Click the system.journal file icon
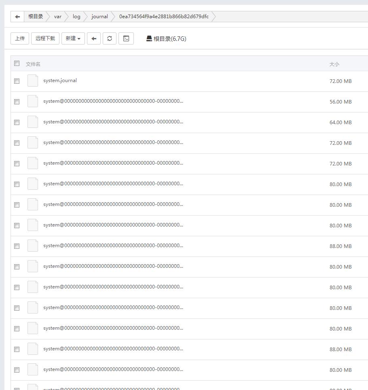 (x=33, y=81)
